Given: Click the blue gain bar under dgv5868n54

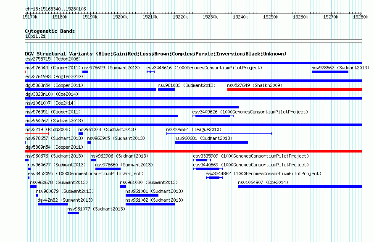Looking at the screenshot, I should (x=91, y=89).
